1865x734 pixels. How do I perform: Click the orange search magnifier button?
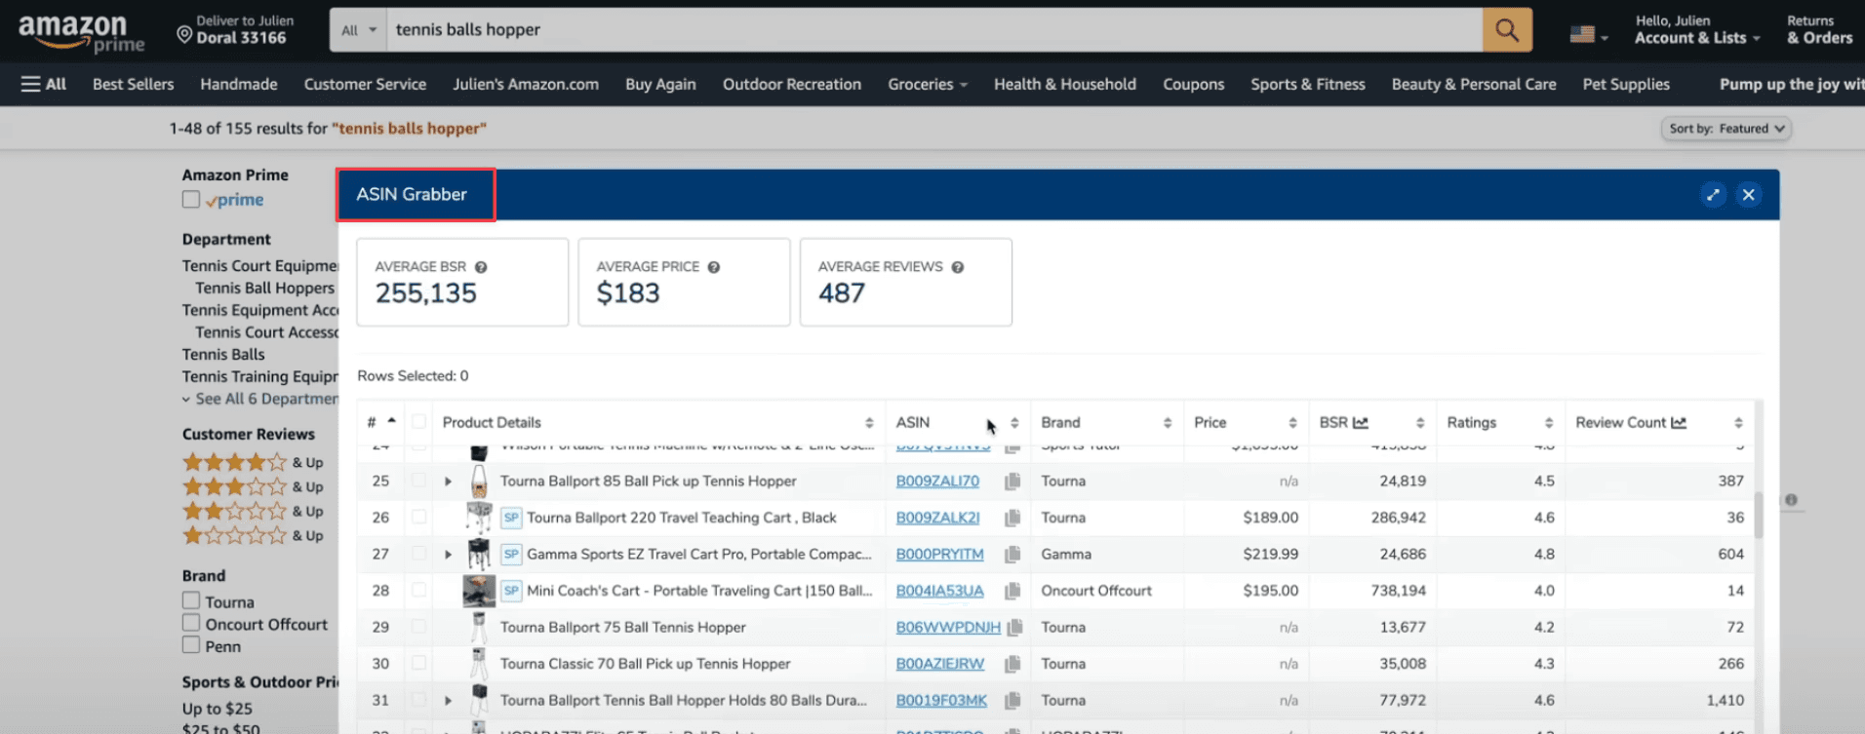[1507, 30]
